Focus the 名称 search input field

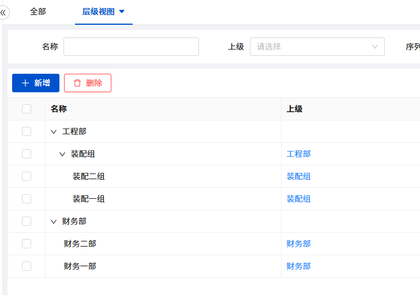(131, 47)
